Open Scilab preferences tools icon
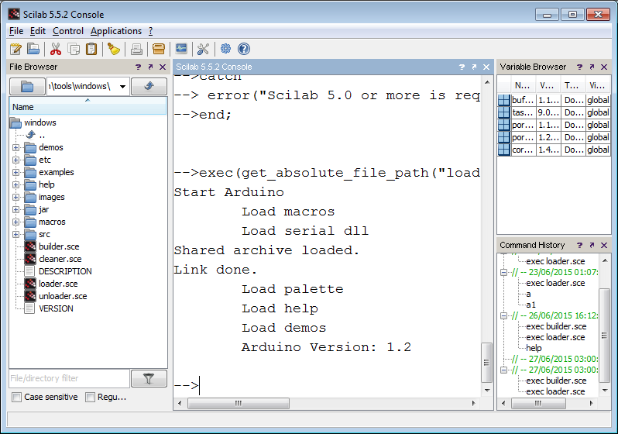 click(203, 49)
